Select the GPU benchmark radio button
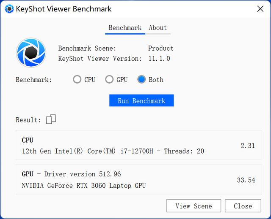 [x=109, y=80]
